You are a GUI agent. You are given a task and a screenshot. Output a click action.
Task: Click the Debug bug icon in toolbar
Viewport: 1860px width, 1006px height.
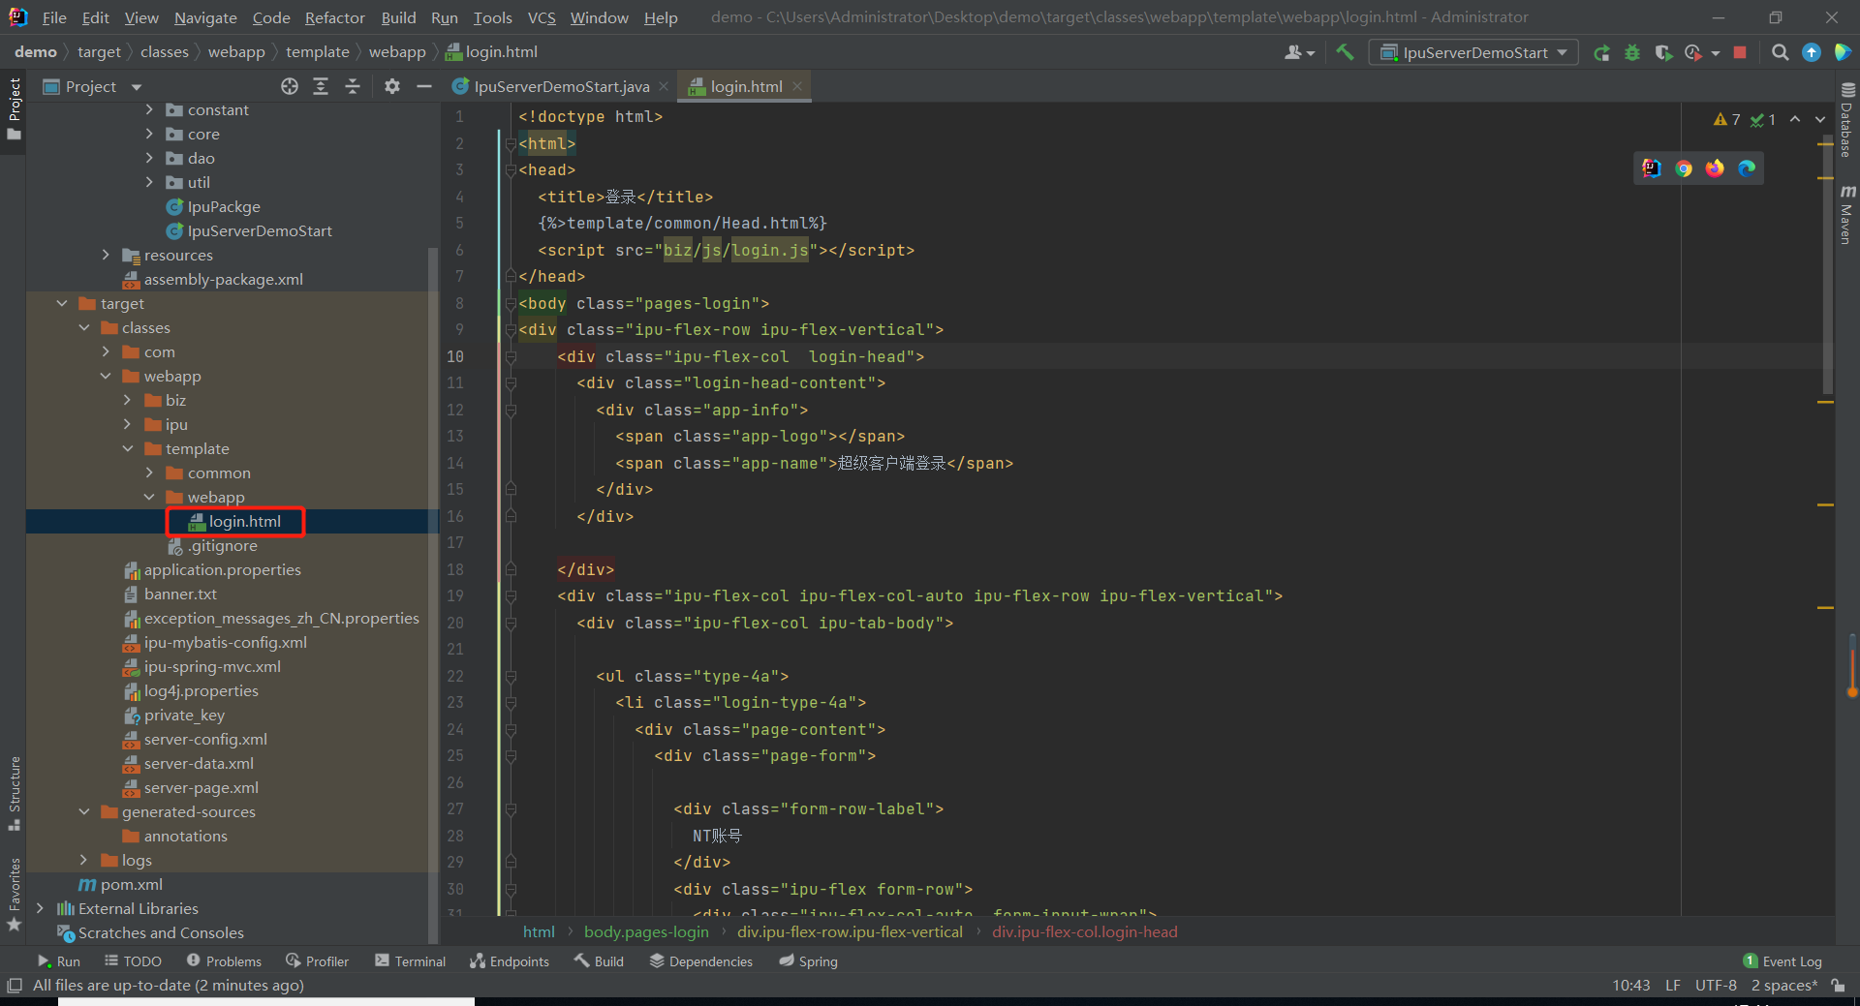[1632, 52]
